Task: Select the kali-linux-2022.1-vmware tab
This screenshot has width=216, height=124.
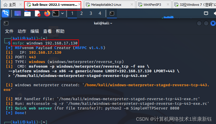Action: point(53,5)
